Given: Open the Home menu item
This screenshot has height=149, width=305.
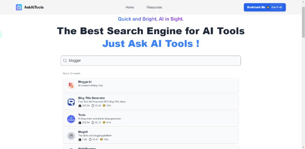Looking at the screenshot, I should (130, 7).
